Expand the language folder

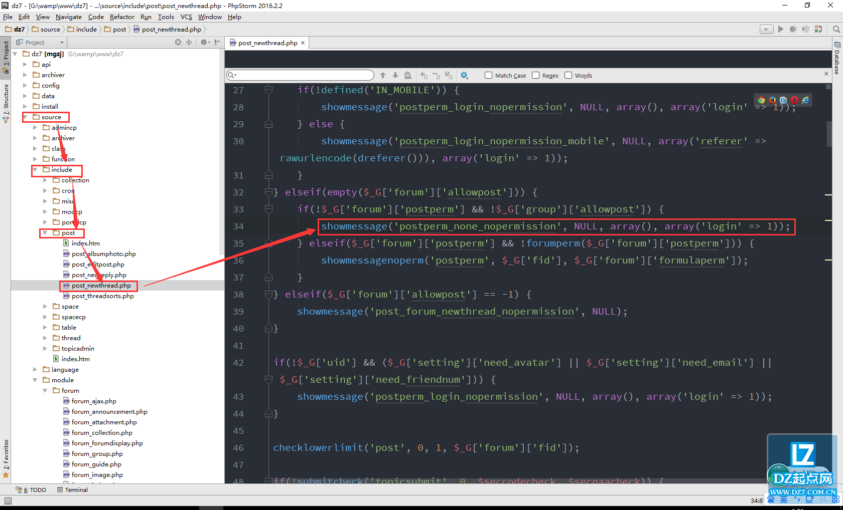coord(35,370)
